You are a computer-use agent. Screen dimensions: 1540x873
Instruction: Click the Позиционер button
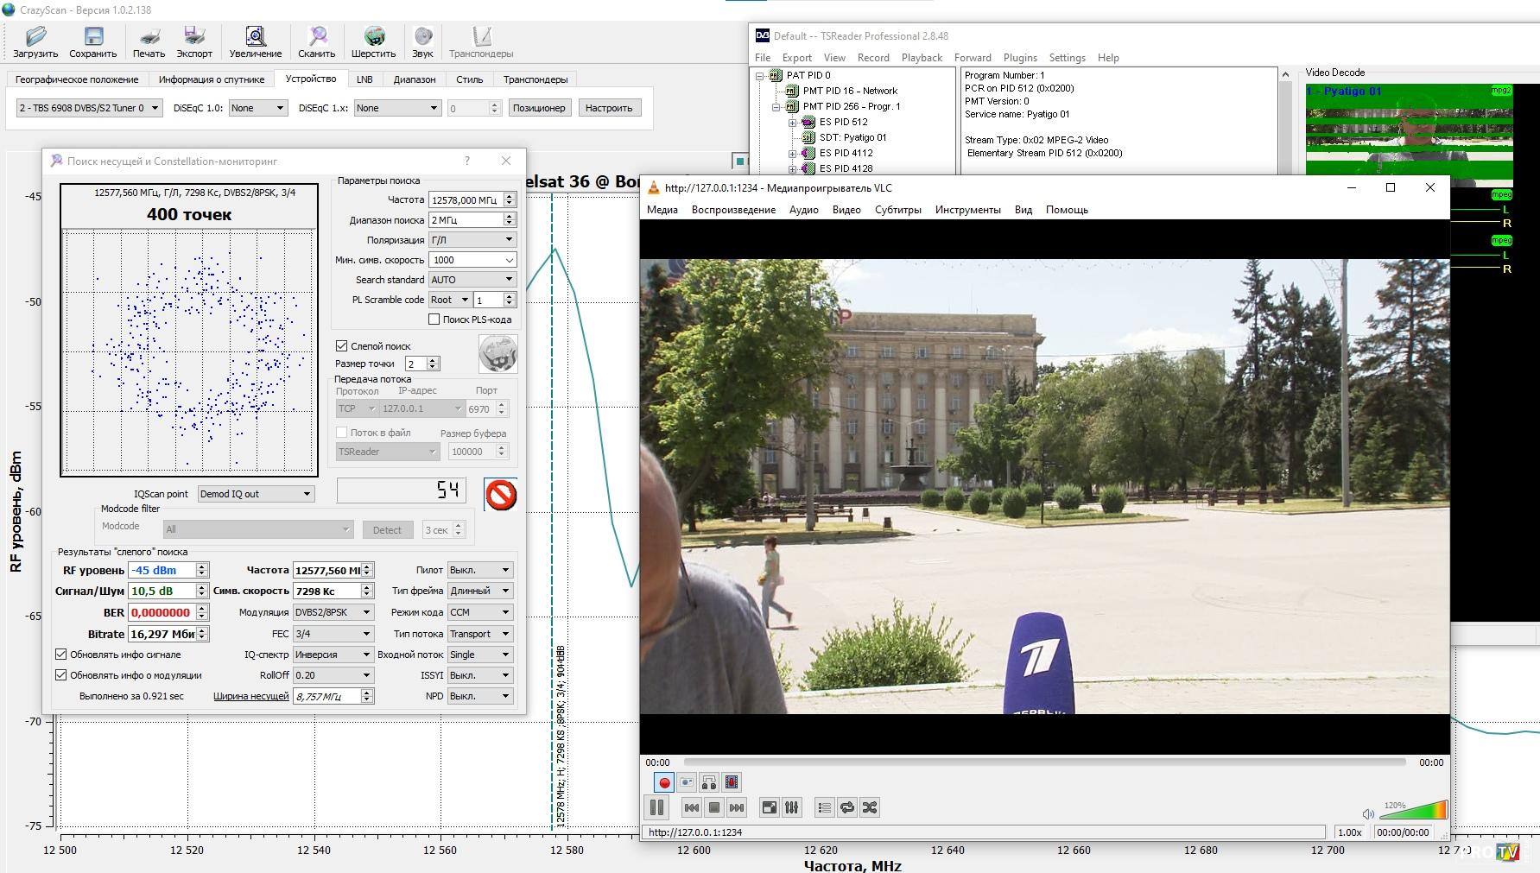[x=539, y=108]
